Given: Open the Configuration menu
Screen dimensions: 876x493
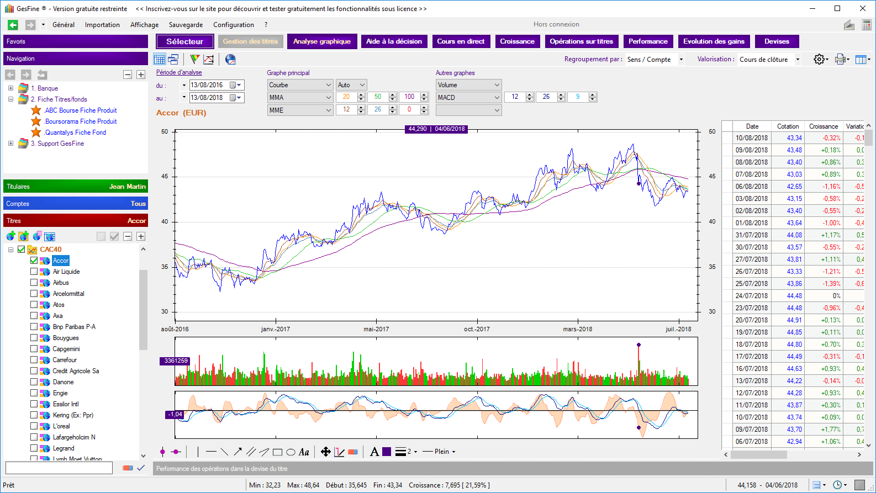Looking at the screenshot, I should click(x=234, y=25).
